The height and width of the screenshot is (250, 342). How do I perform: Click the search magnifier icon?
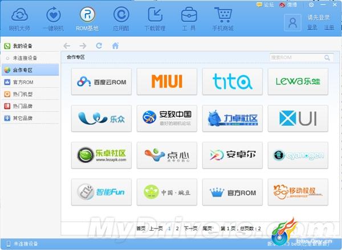327,58
